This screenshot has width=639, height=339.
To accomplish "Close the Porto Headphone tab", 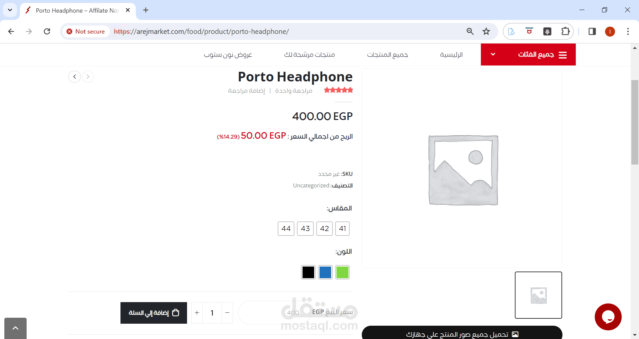I will (128, 10).
